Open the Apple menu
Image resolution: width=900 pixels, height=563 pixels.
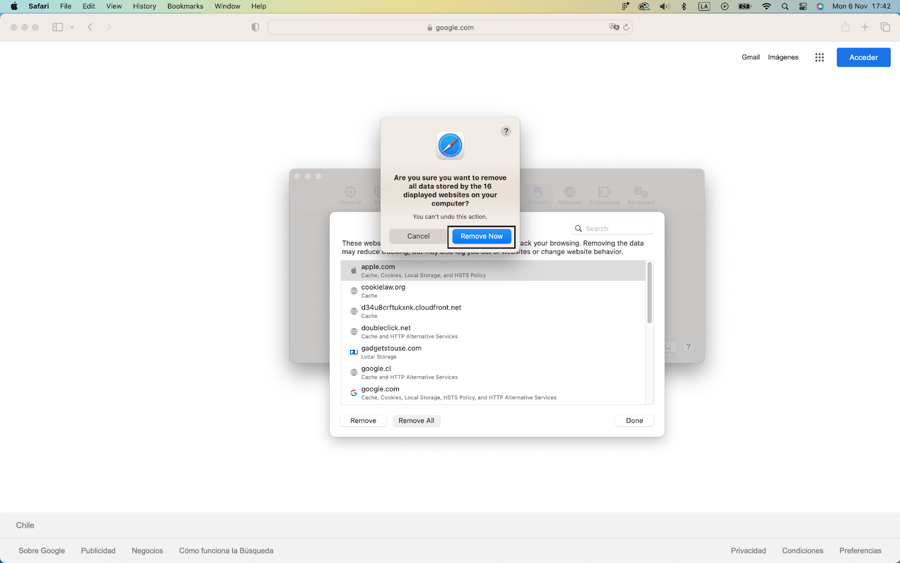pos(14,6)
